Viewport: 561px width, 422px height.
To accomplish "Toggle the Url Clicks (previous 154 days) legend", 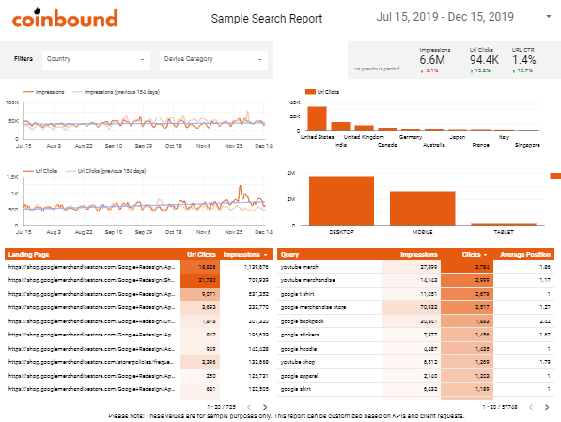I will [106, 171].
